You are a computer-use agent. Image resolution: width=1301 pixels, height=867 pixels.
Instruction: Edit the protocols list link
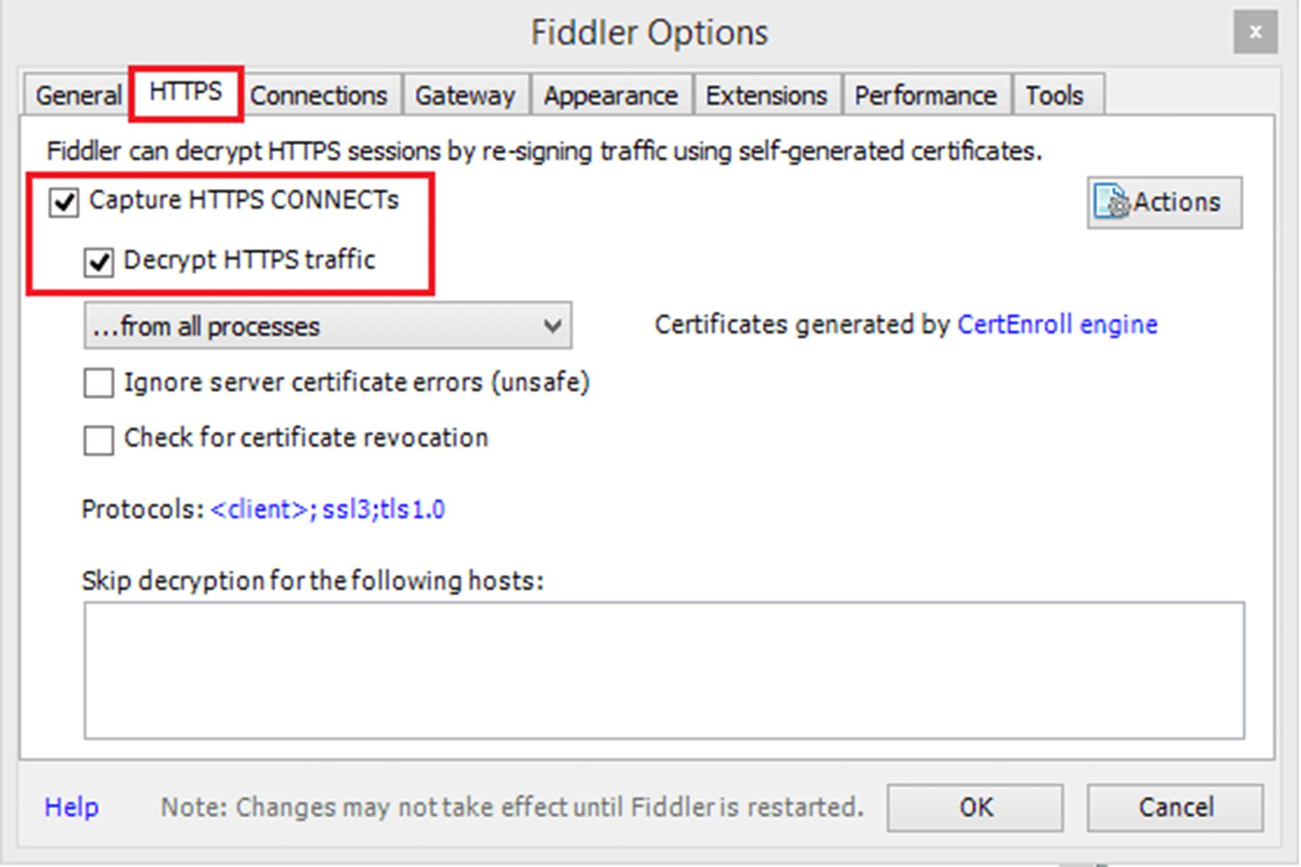point(327,509)
